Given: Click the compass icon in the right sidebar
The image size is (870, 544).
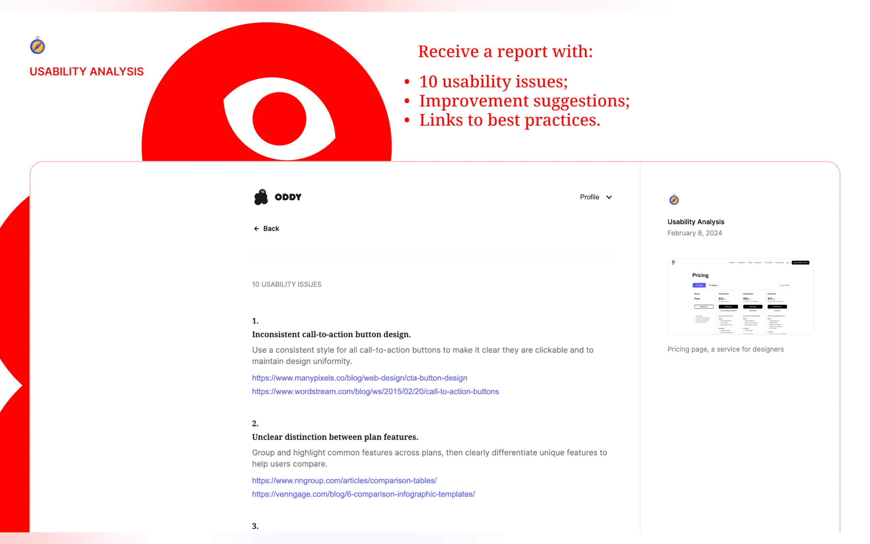Looking at the screenshot, I should 674,200.
